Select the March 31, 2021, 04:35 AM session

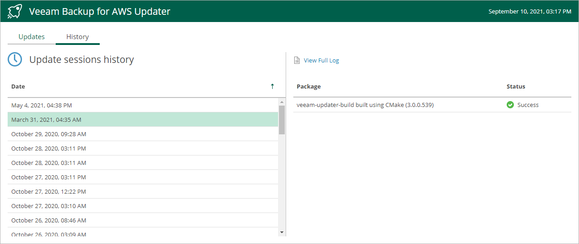pyautogui.click(x=46, y=120)
